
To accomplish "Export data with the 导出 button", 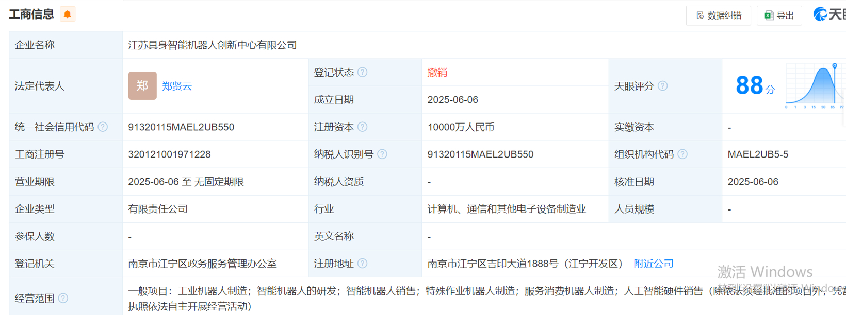I will click(x=779, y=15).
